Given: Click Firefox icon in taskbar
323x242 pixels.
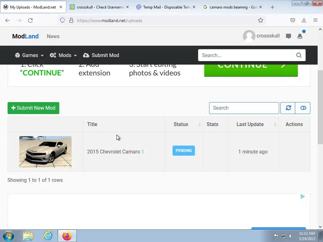Looking at the screenshot, I should (67, 236).
